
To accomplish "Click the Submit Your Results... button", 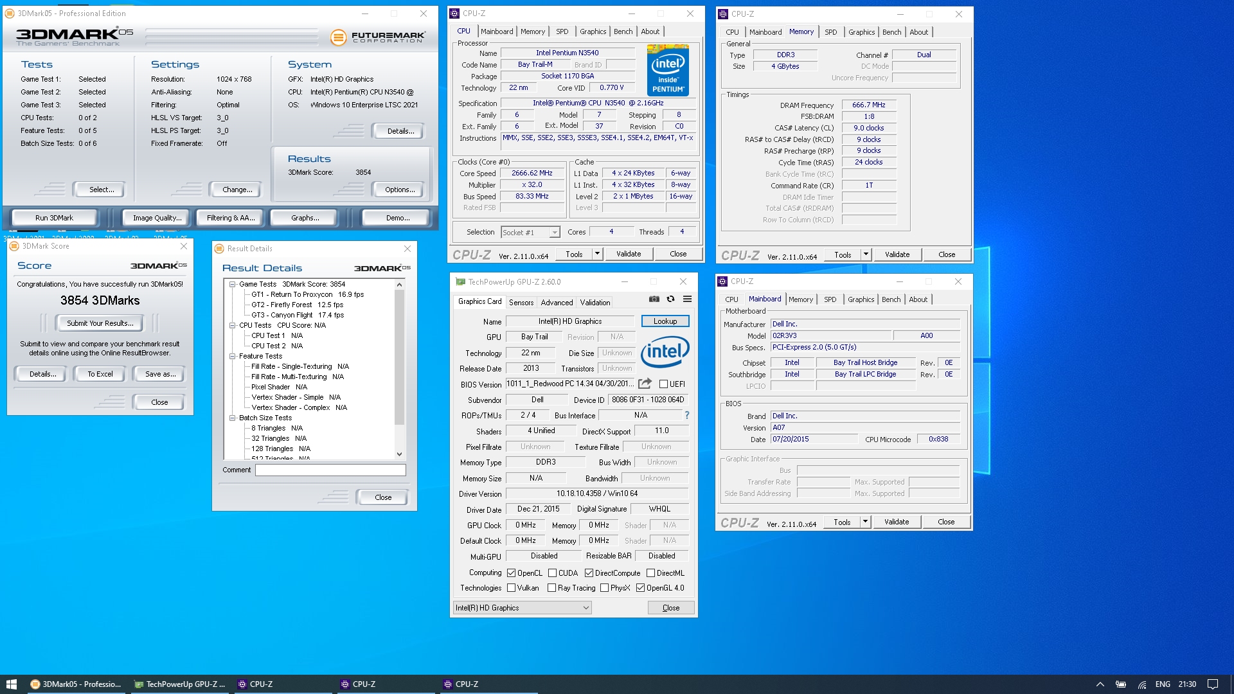I will (x=100, y=323).
